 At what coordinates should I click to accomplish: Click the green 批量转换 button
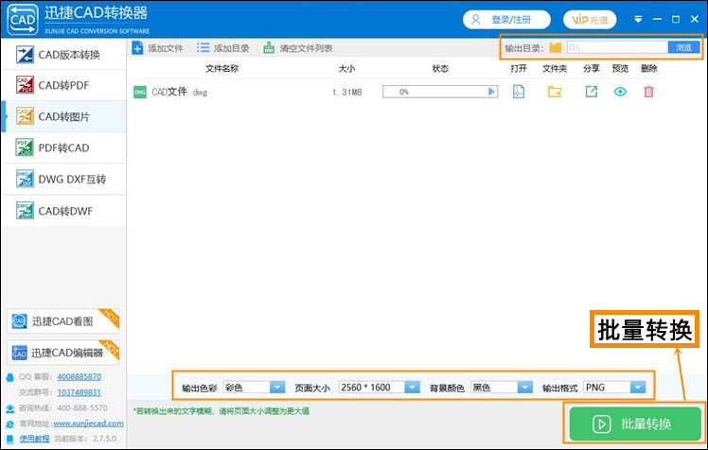pos(635,424)
